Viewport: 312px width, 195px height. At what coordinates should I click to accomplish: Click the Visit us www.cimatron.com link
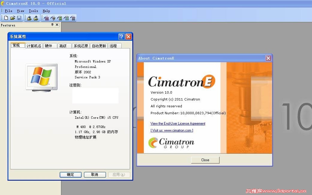(172, 130)
